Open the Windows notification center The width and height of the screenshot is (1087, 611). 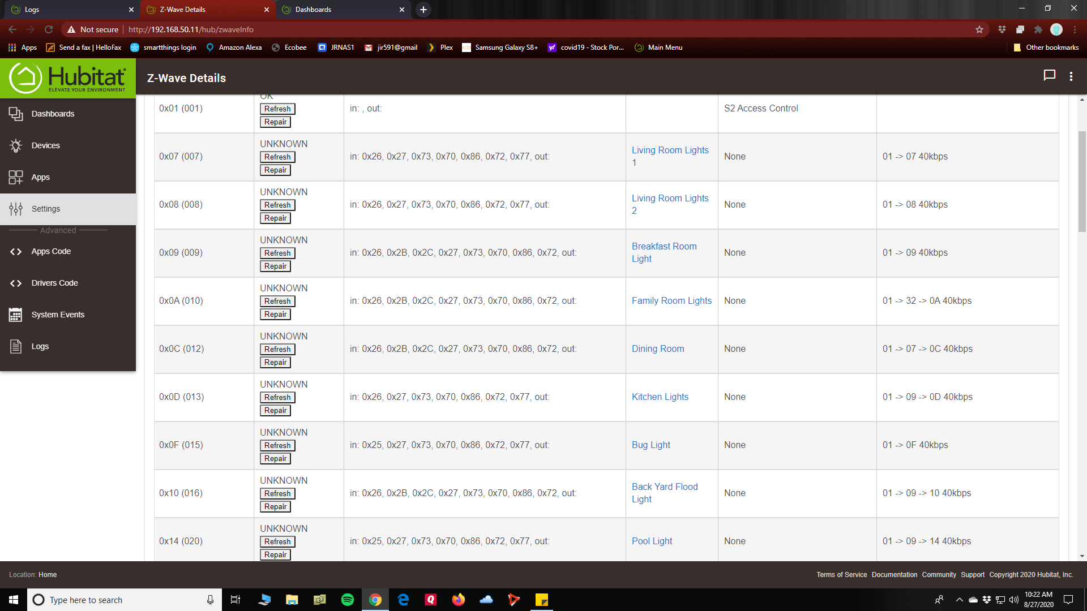tap(1068, 600)
